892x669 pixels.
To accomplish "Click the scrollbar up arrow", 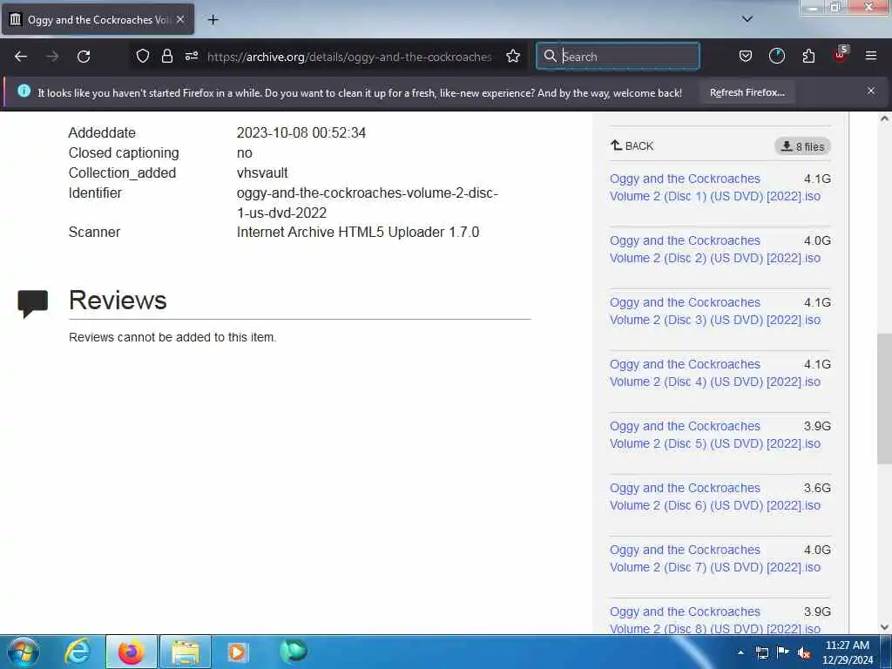I will point(884,118).
